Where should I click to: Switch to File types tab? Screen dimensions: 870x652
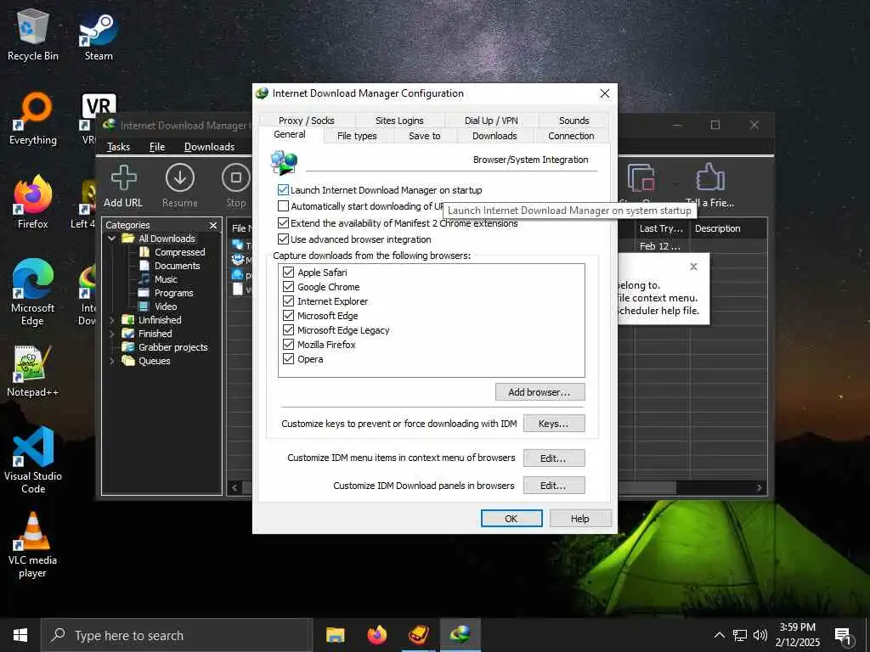[357, 136]
